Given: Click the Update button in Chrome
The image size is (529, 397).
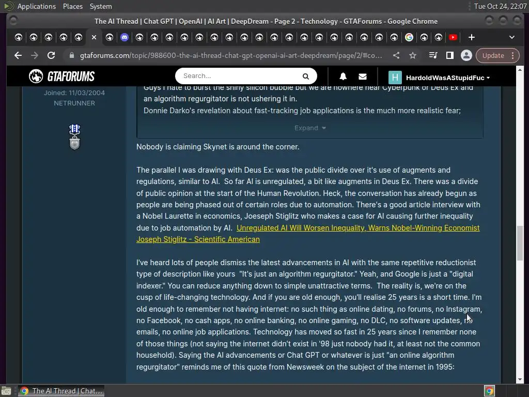Looking at the screenshot, I should pyautogui.click(x=493, y=55).
